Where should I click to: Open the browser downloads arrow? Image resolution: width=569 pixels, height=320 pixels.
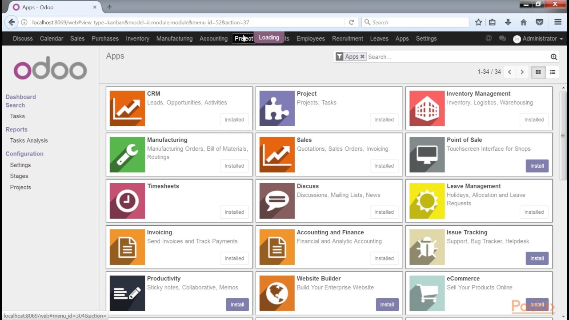508,22
